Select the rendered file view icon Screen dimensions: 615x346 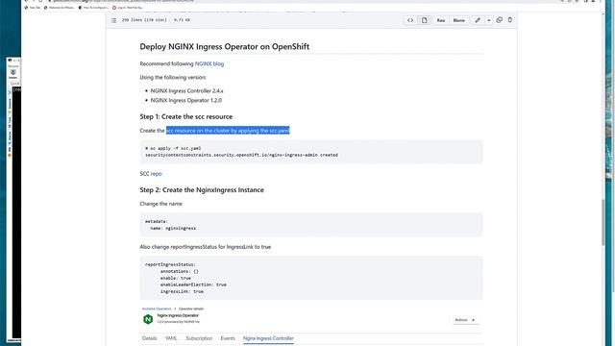425,20
